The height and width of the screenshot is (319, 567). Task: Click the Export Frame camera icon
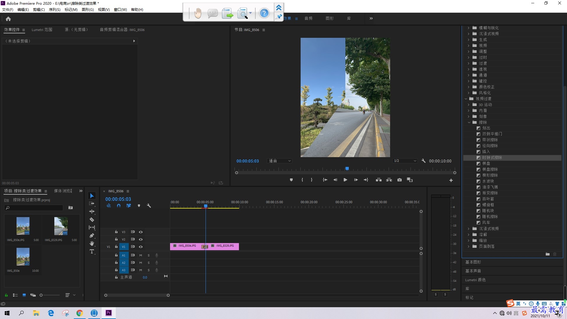400,180
